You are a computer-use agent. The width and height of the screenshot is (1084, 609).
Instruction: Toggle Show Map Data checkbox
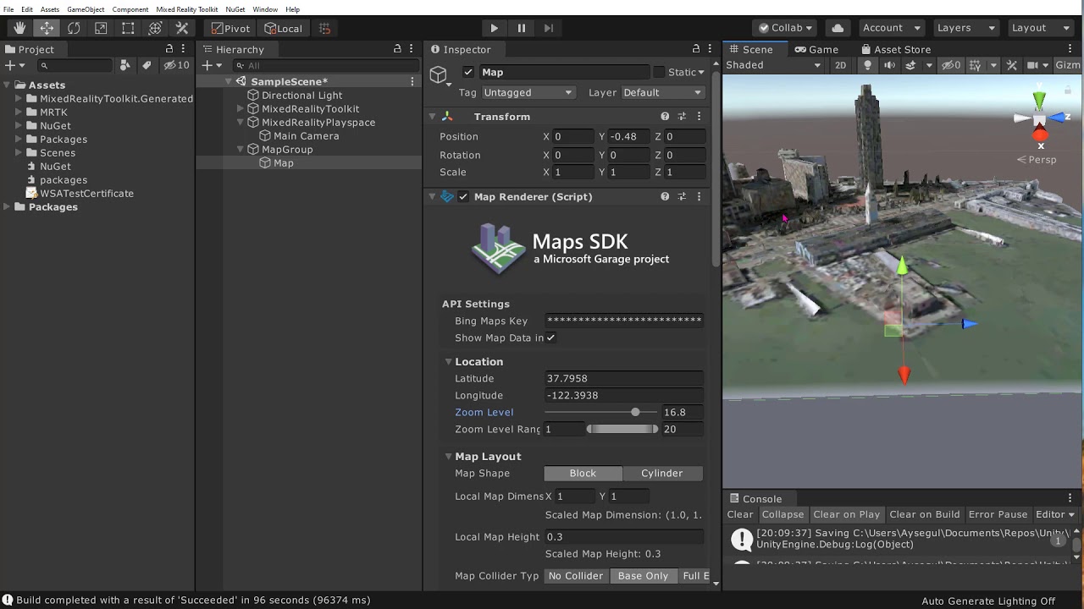click(550, 337)
